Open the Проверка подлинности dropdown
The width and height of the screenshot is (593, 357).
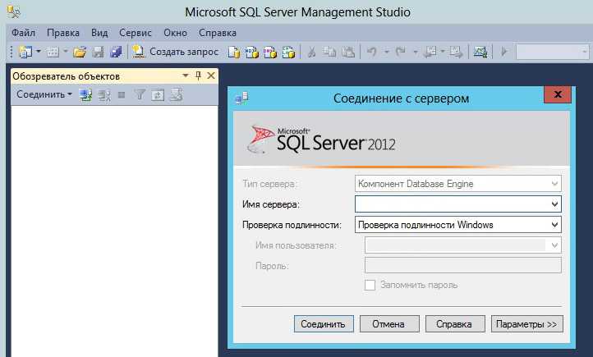tap(458, 225)
